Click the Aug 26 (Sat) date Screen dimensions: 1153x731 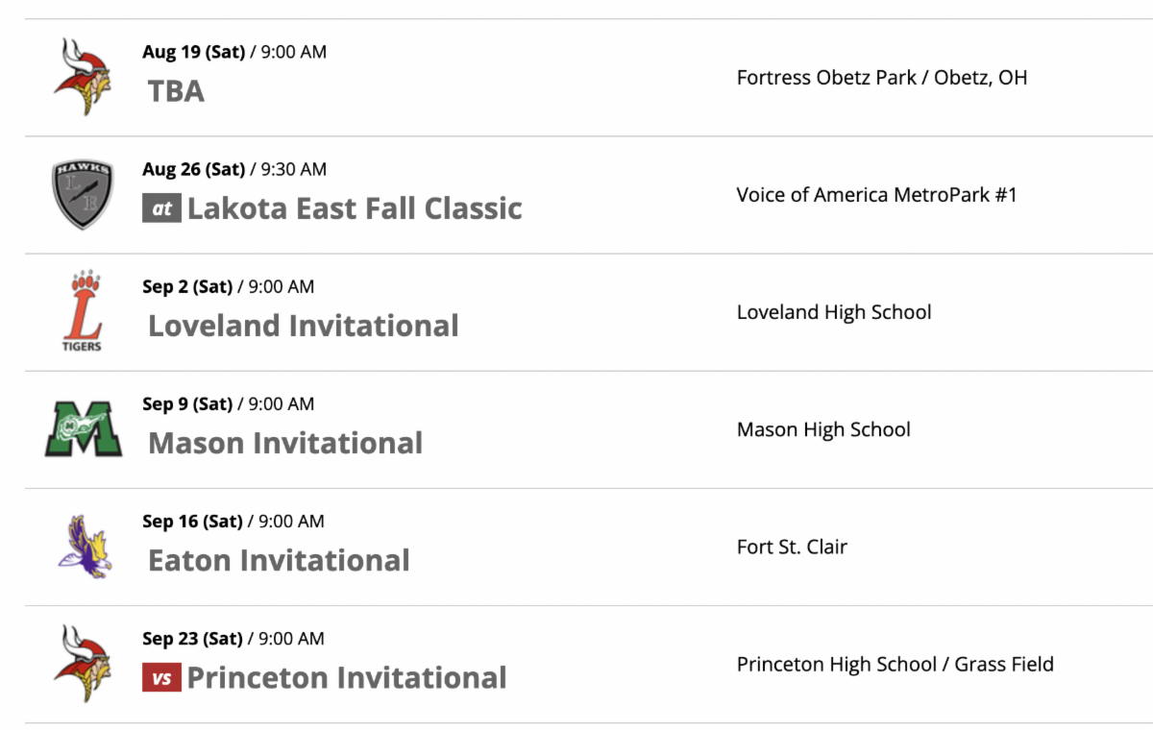click(x=193, y=169)
